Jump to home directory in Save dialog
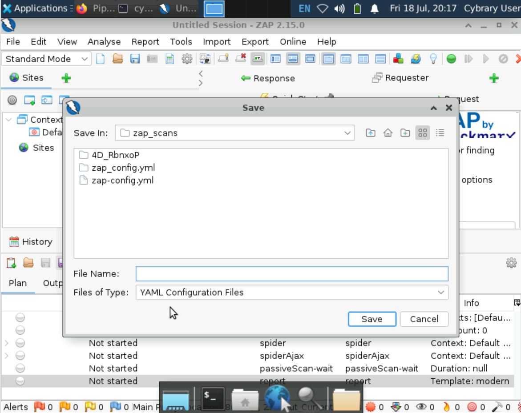Image resolution: width=521 pixels, height=413 pixels. click(x=388, y=133)
